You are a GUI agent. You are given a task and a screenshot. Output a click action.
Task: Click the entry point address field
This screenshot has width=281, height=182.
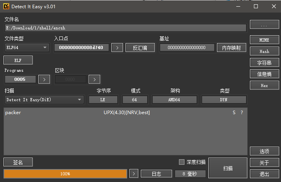[82, 47]
